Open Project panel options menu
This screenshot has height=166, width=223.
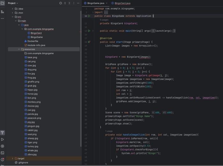pos(74,3)
